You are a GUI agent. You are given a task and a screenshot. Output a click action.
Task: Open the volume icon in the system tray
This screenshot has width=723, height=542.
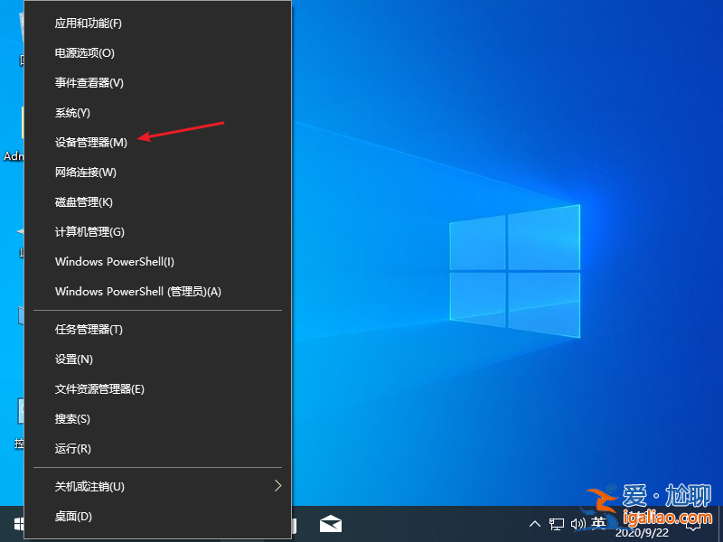click(579, 524)
